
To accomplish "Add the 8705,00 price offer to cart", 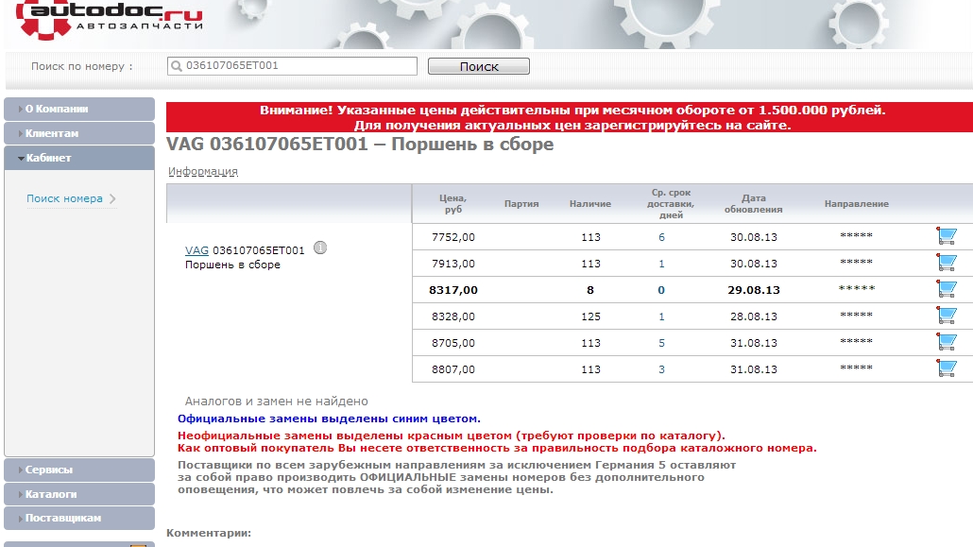I will coord(946,342).
